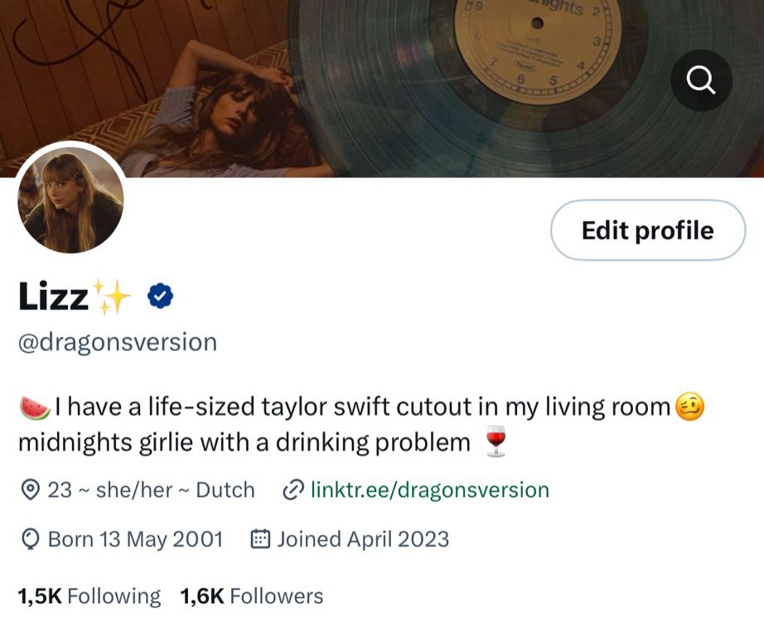Click the Born 13 May 2001 text
The width and height of the screenshot is (764, 632).
tap(135, 539)
